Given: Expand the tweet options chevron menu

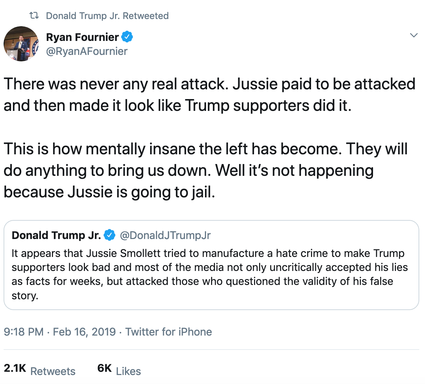Looking at the screenshot, I should (414, 35).
